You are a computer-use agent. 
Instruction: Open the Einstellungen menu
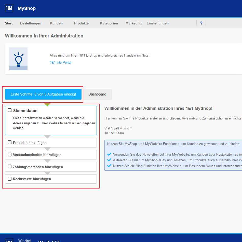click(x=157, y=23)
